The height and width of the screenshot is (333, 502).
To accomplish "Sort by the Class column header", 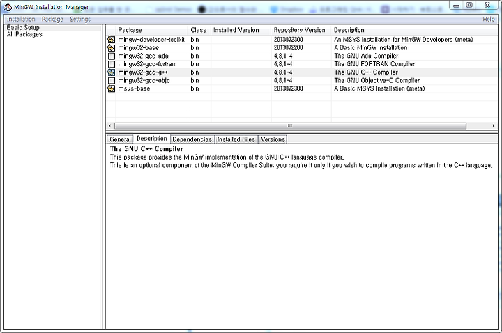I will tap(199, 30).
